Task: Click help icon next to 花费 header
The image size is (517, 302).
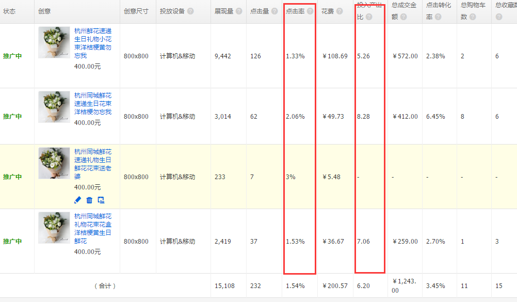Action: click(x=340, y=11)
